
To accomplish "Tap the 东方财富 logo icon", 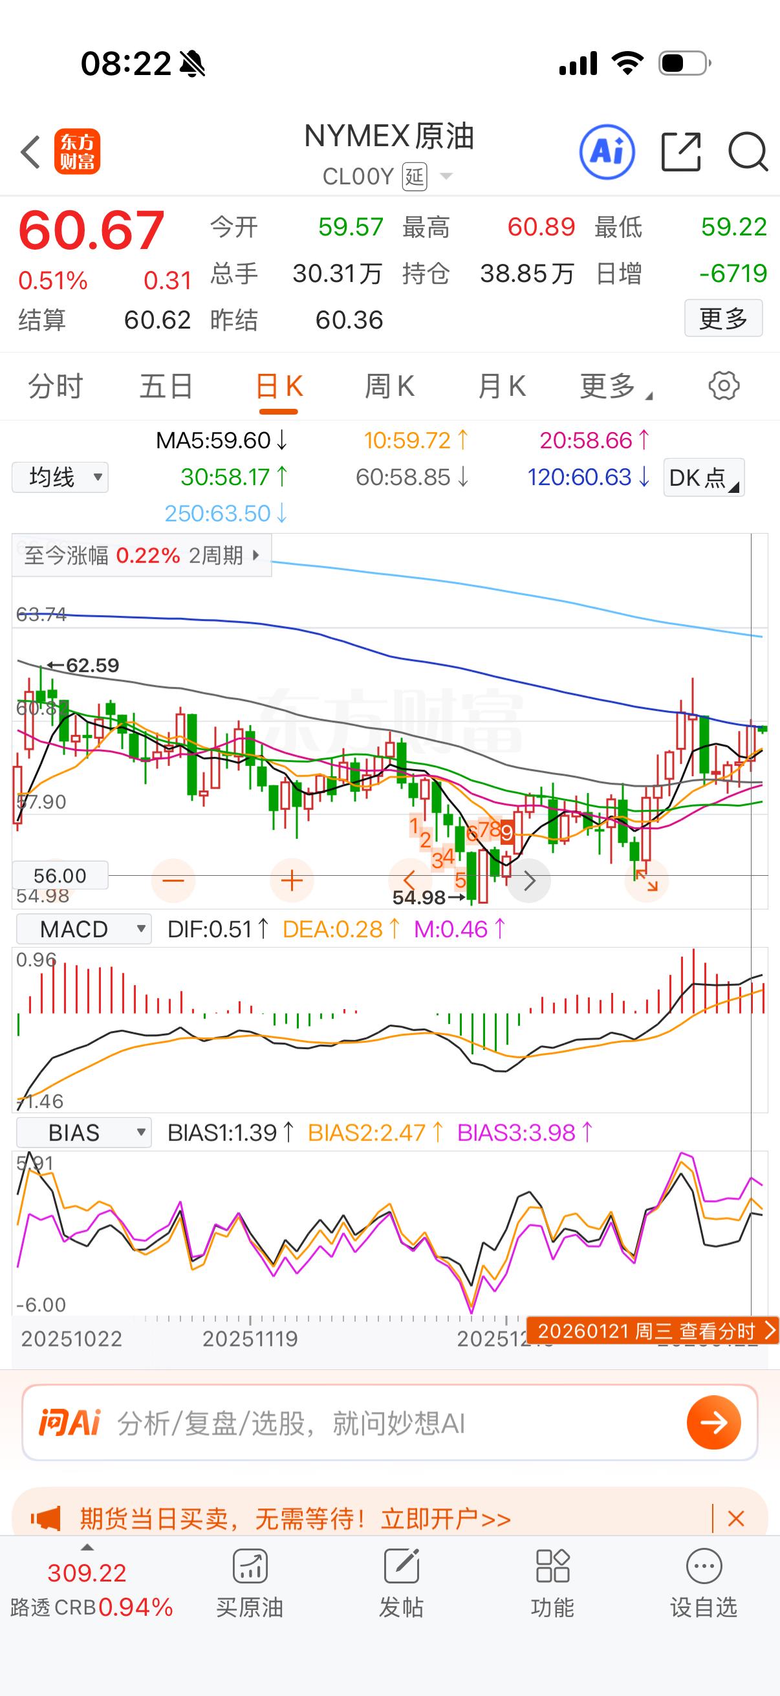I will [77, 151].
